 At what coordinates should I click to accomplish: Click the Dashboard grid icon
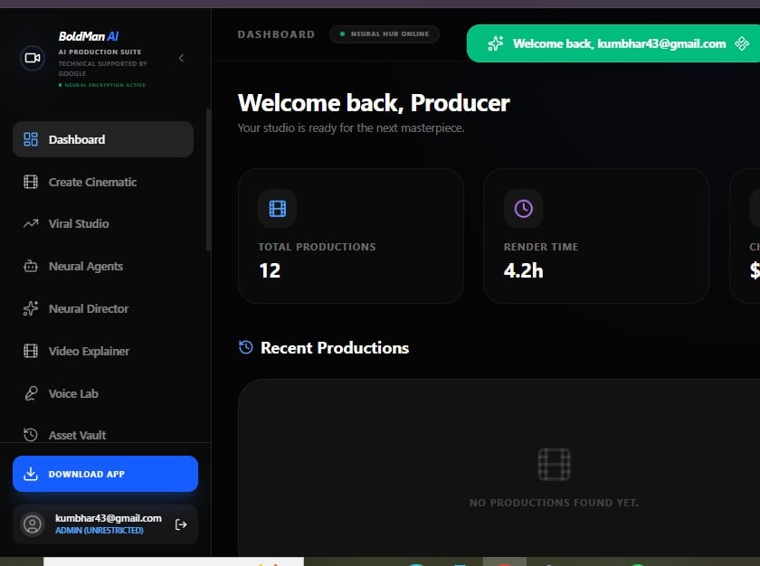click(x=31, y=139)
